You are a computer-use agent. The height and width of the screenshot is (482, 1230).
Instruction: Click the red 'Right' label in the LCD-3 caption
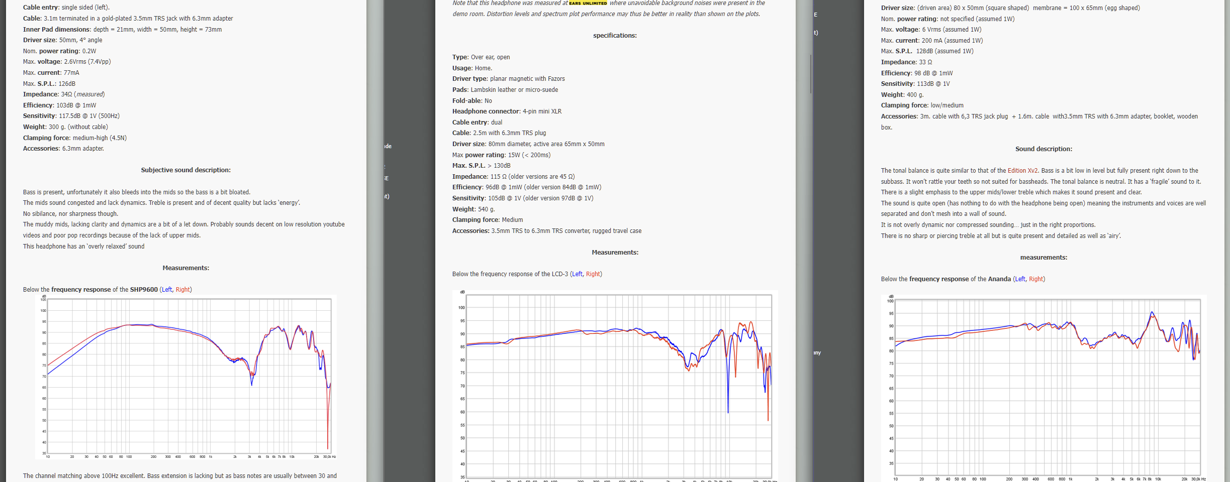593,274
